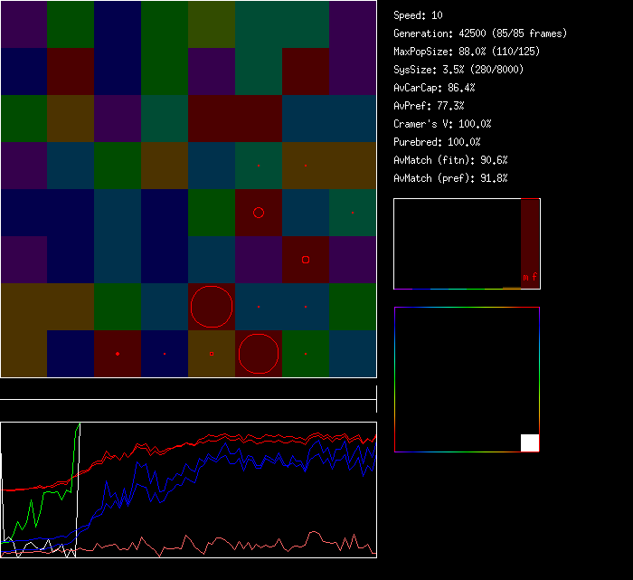Viewport: 633px width, 580px height.
Task: Select the large red circle in the second-to-last grid row
Action: [x=212, y=307]
